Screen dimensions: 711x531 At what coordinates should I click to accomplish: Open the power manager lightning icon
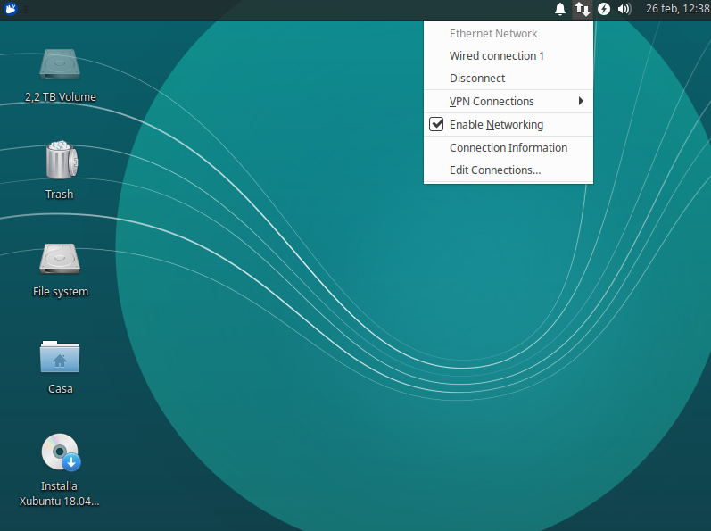pos(604,10)
